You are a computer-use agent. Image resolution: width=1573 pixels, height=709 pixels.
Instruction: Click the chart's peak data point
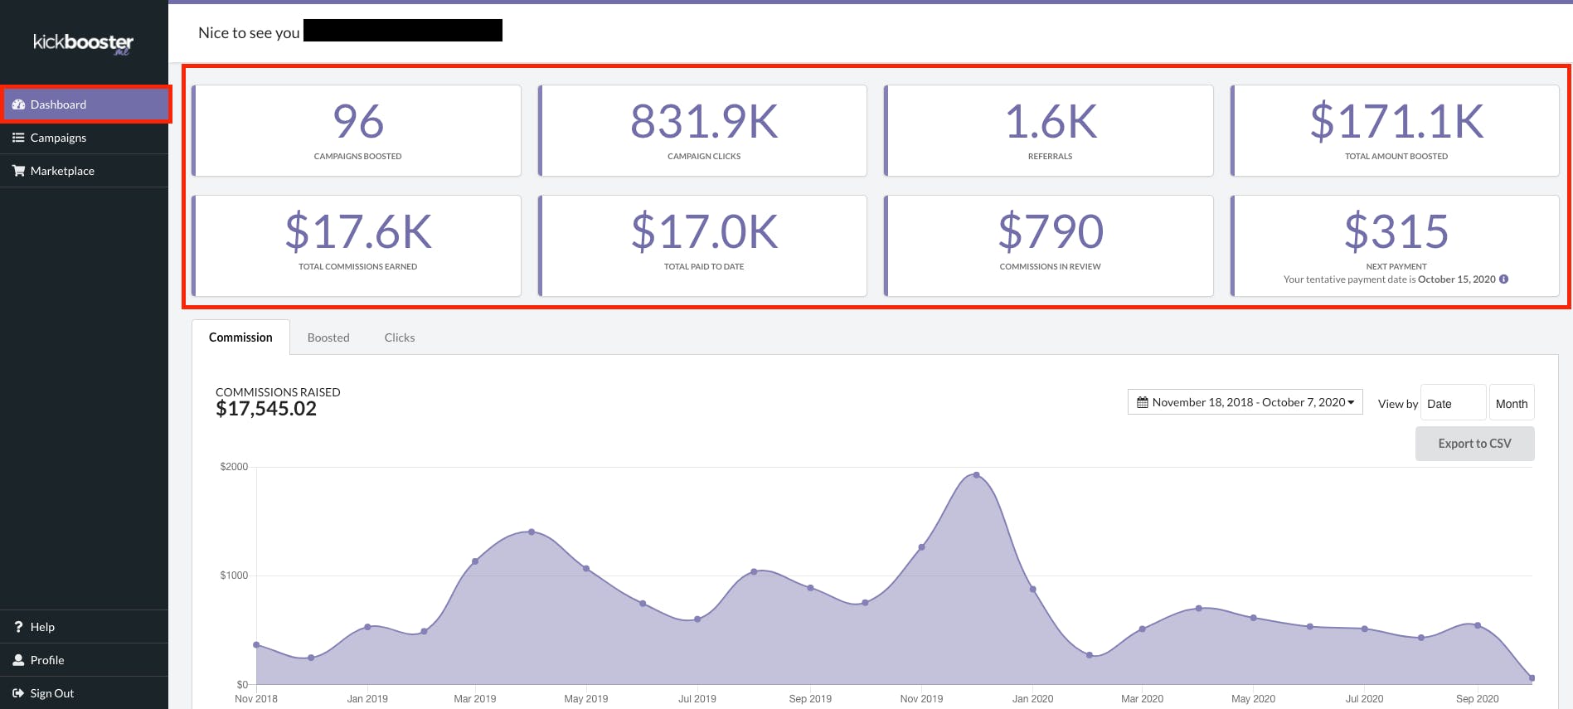tap(977, 475)
